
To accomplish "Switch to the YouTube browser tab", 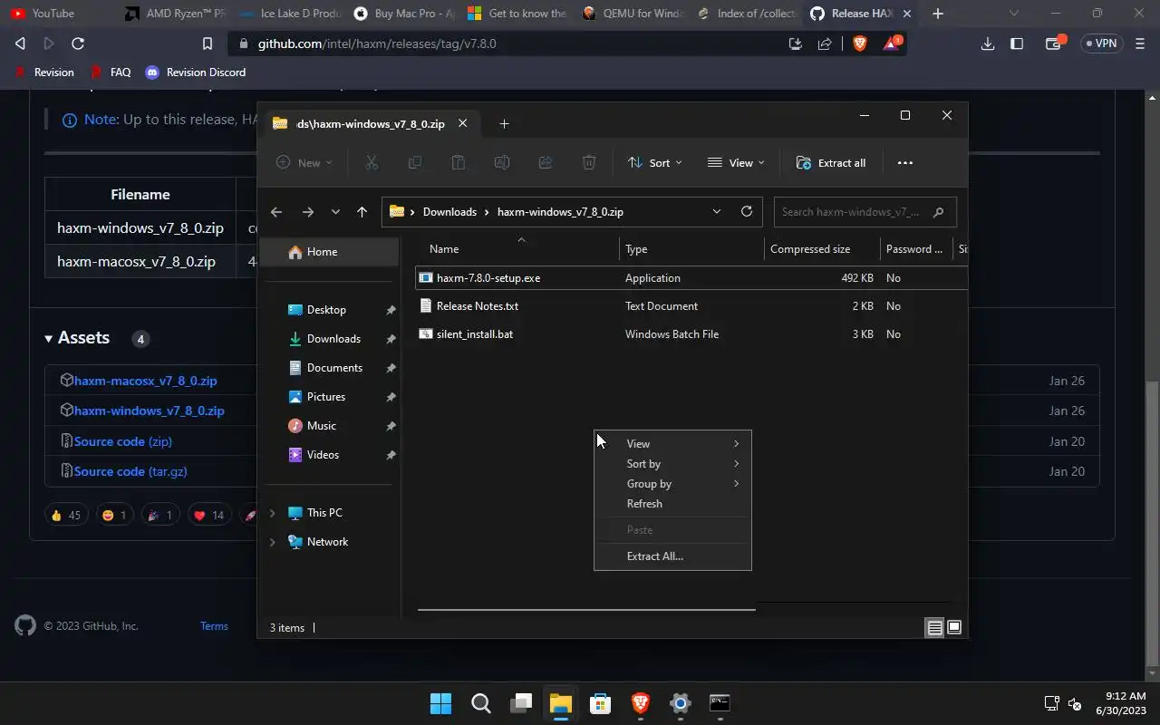I will 53,14.
